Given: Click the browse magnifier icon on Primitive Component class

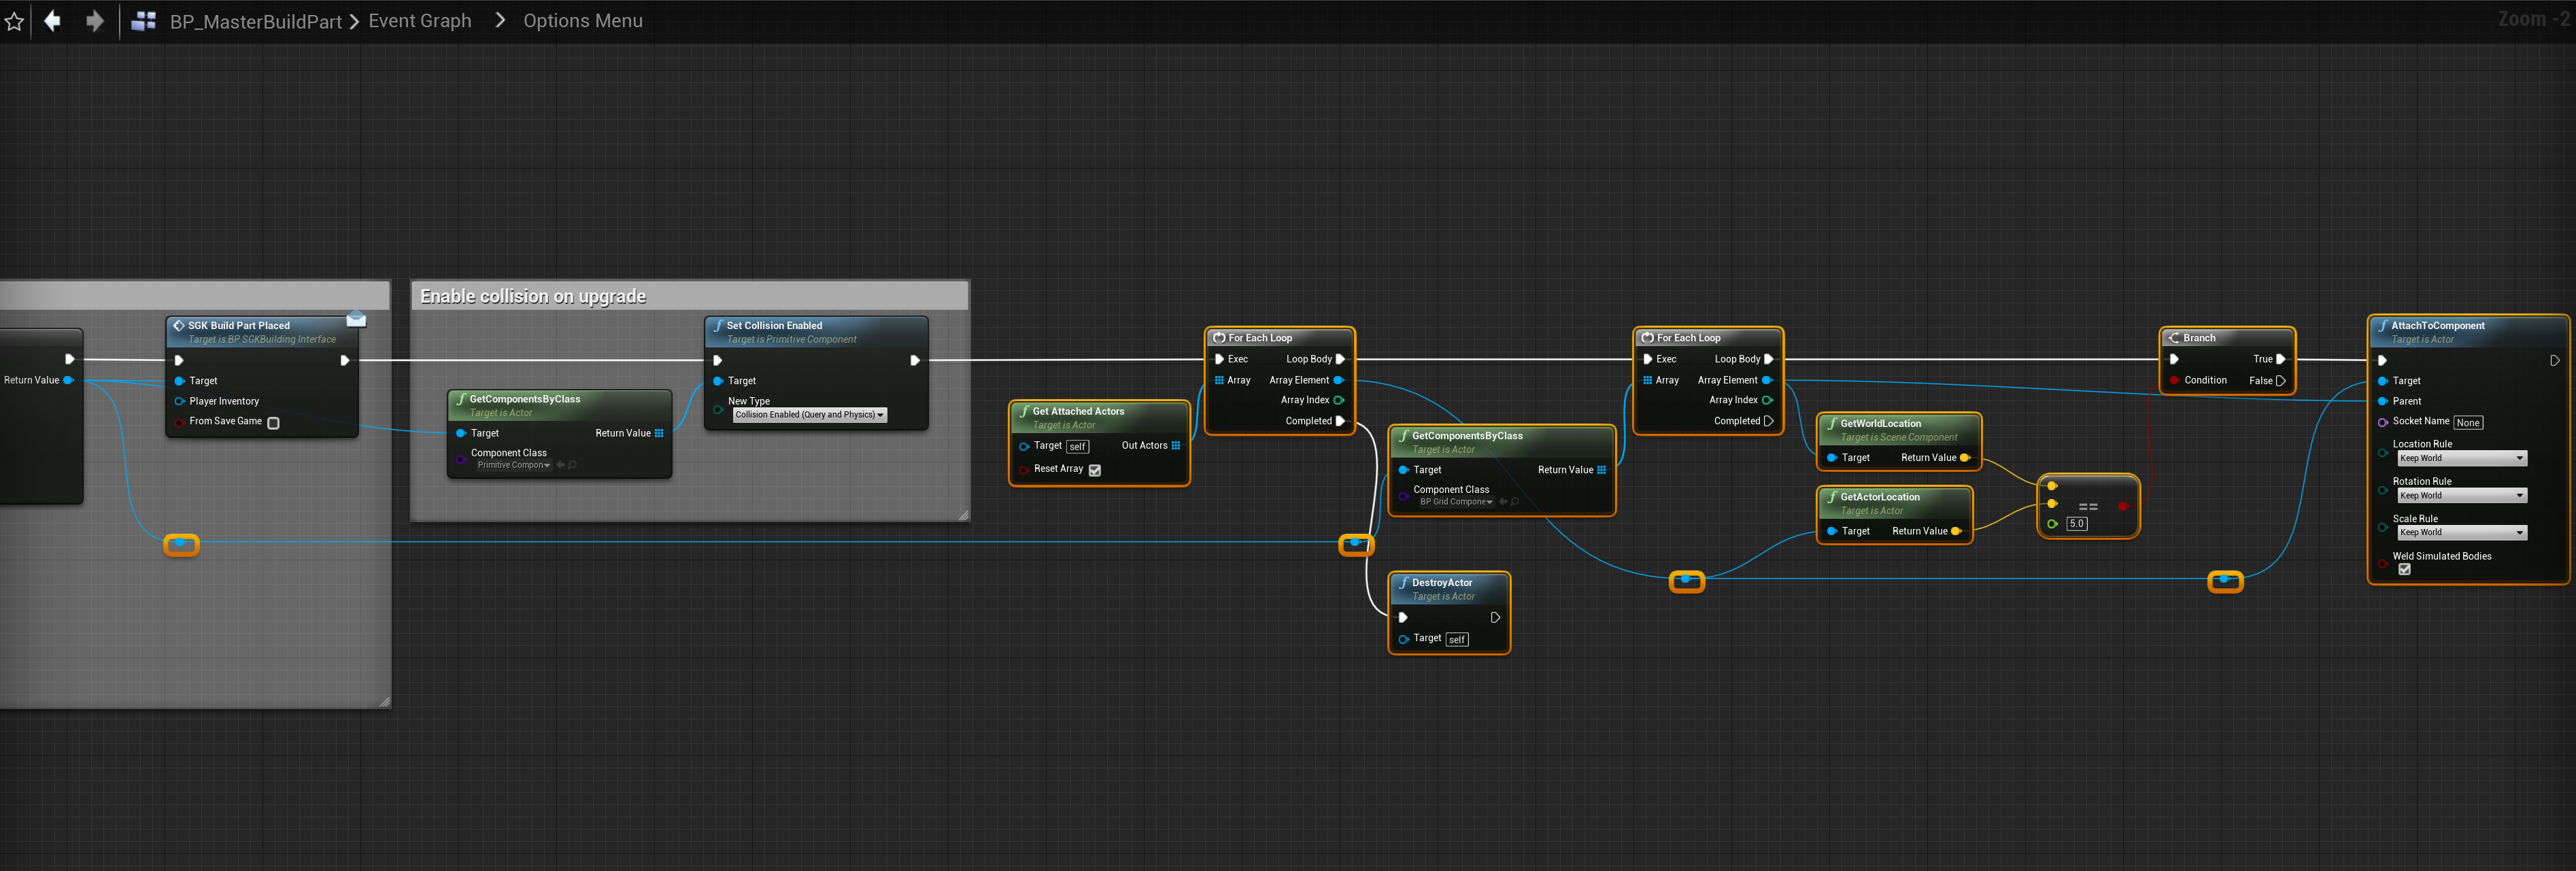Looking at the screenshot, I should click(x=573, y=465).
